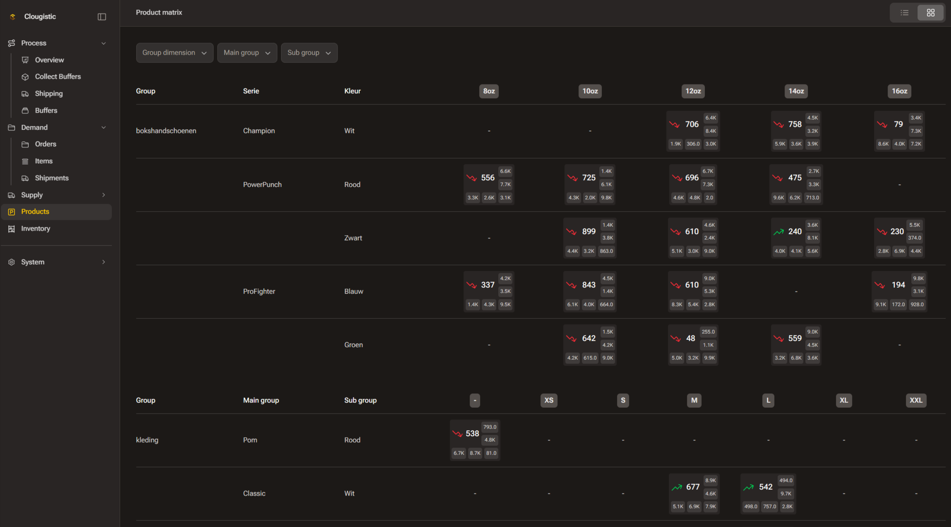Click the Shipments truck icon

point(25,178)
